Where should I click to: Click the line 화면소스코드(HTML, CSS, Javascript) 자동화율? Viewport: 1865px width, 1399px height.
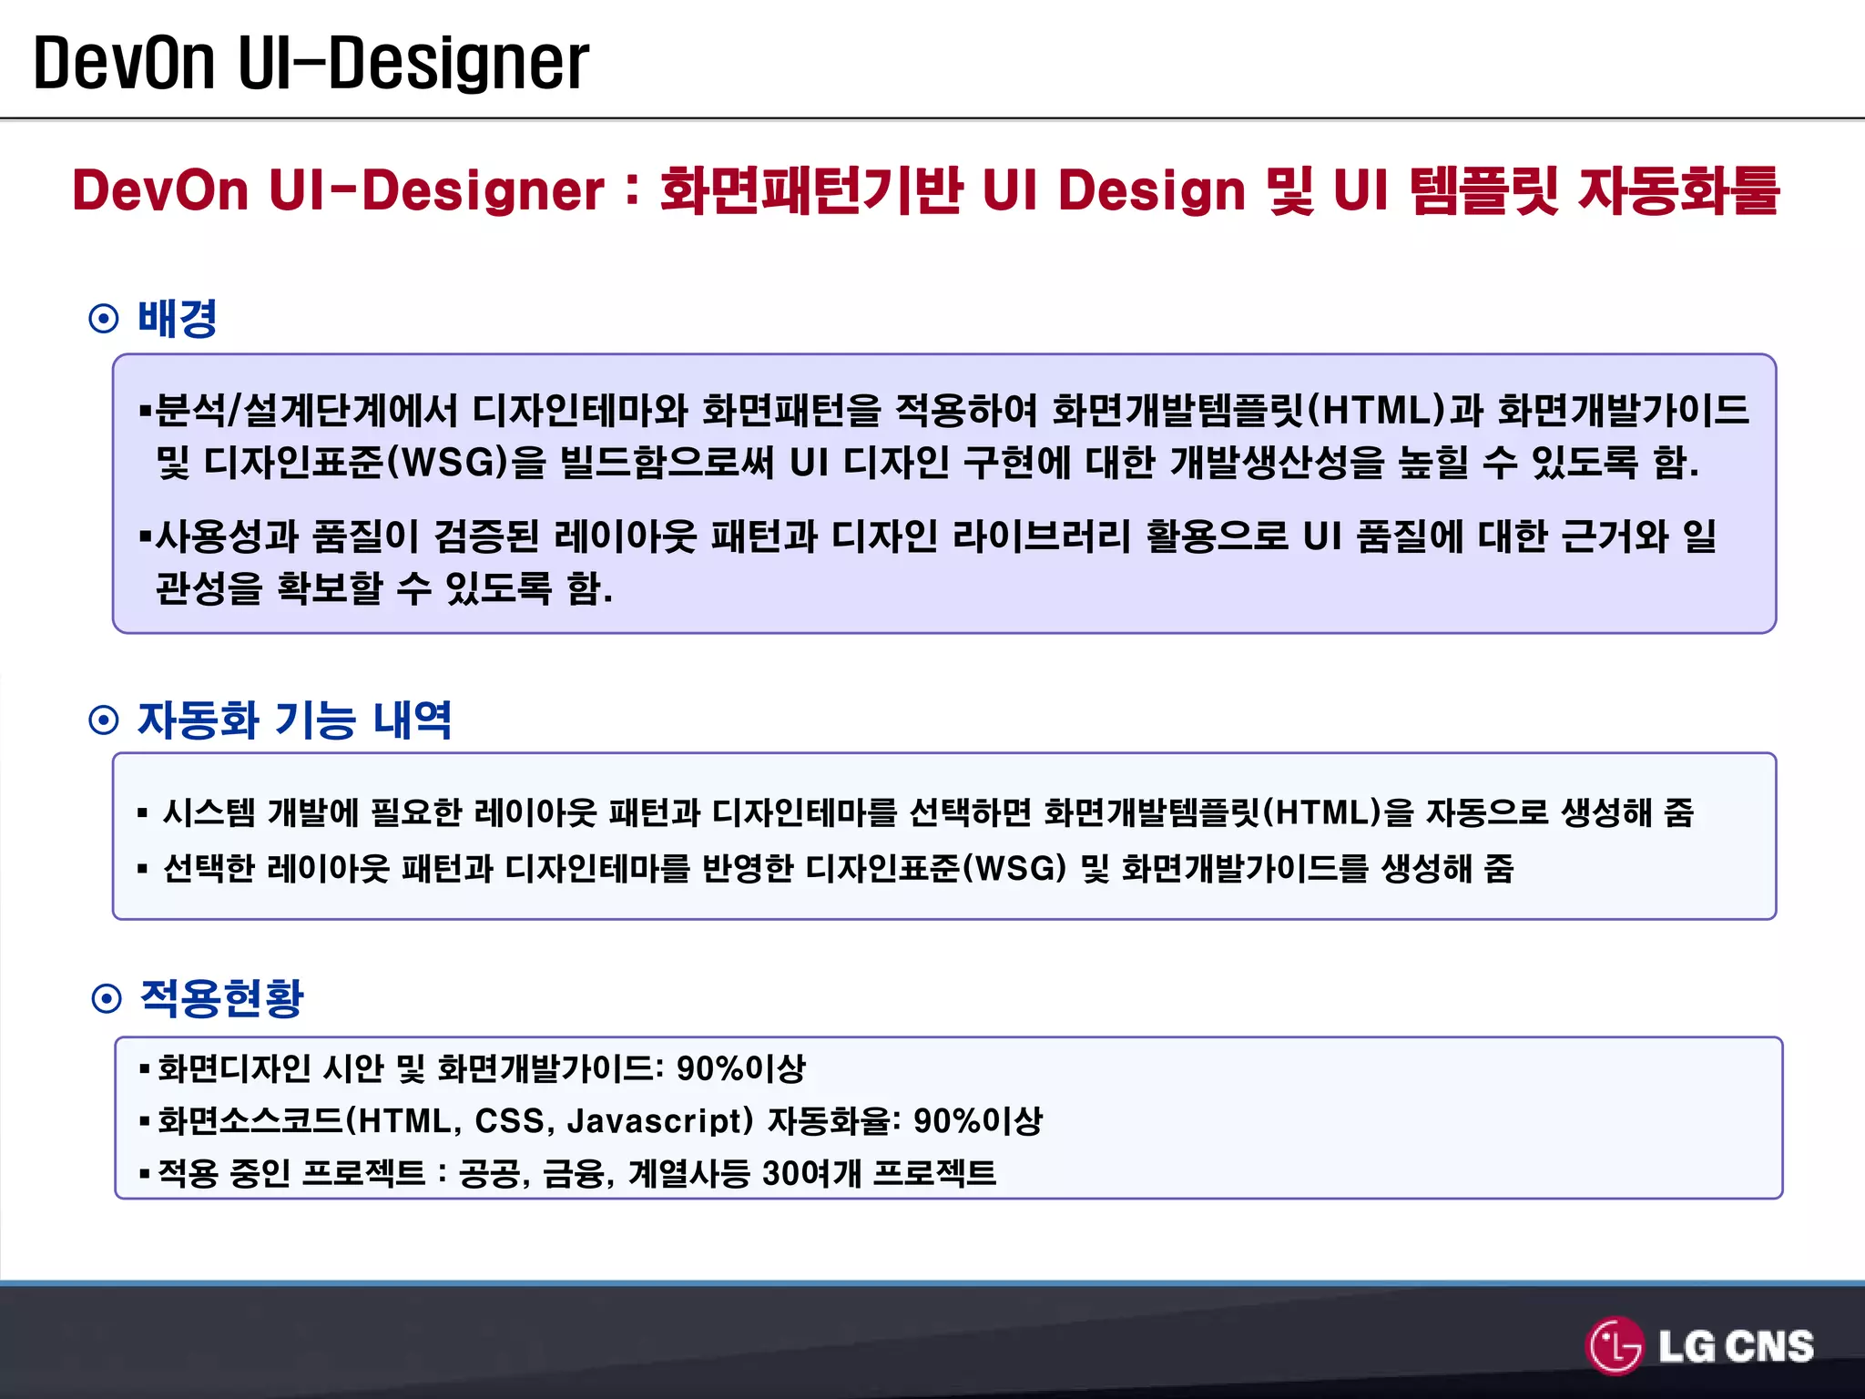[x=591, y=1120]
